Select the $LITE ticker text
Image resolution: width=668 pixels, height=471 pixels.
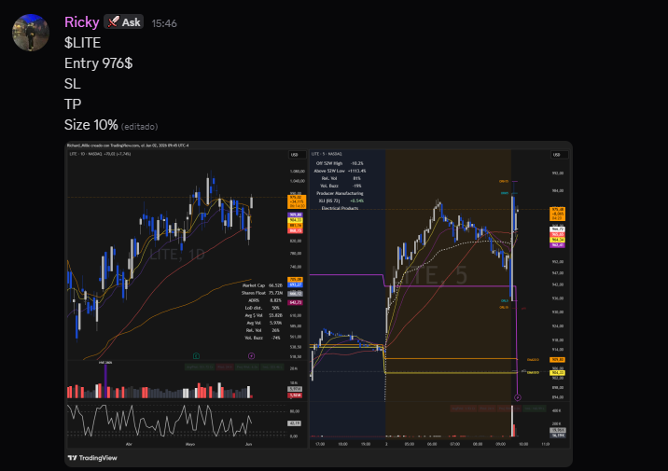click(83, 43)
